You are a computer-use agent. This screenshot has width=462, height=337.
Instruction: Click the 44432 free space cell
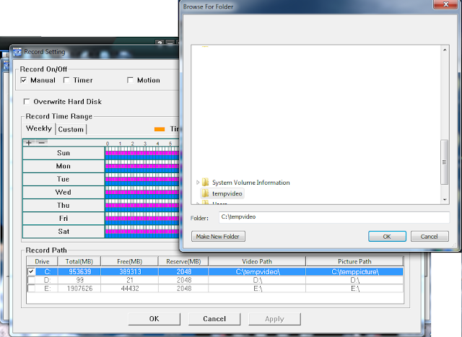(x=130, y=289)
